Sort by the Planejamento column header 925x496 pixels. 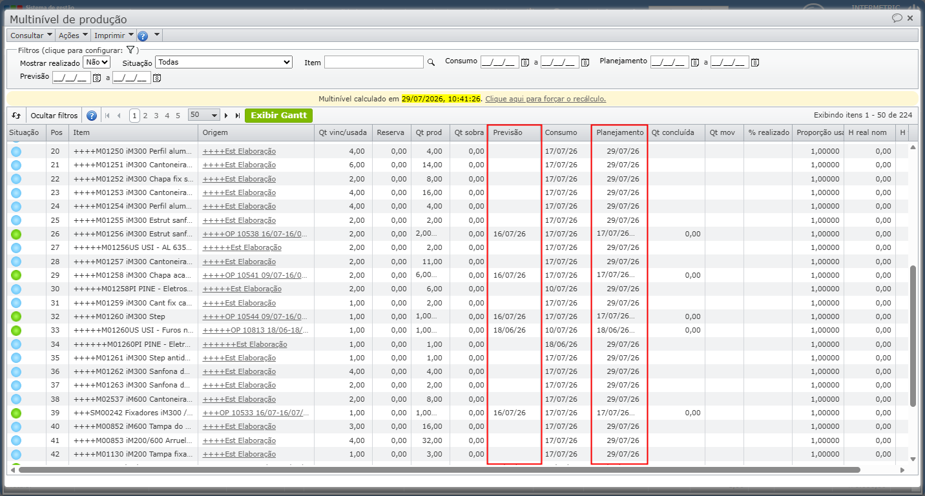point(619,132)
